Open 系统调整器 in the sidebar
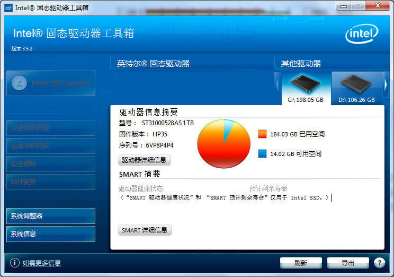 click(51, 216)
